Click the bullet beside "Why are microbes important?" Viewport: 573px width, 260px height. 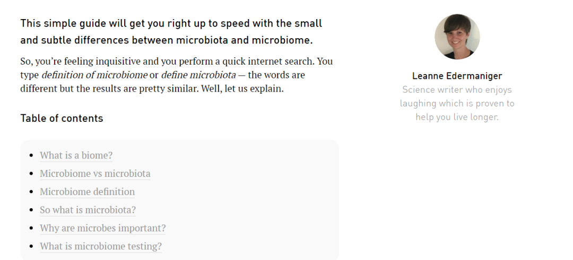(x=31, y=229)
